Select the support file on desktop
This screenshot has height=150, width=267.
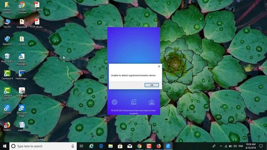coord(22,127)
